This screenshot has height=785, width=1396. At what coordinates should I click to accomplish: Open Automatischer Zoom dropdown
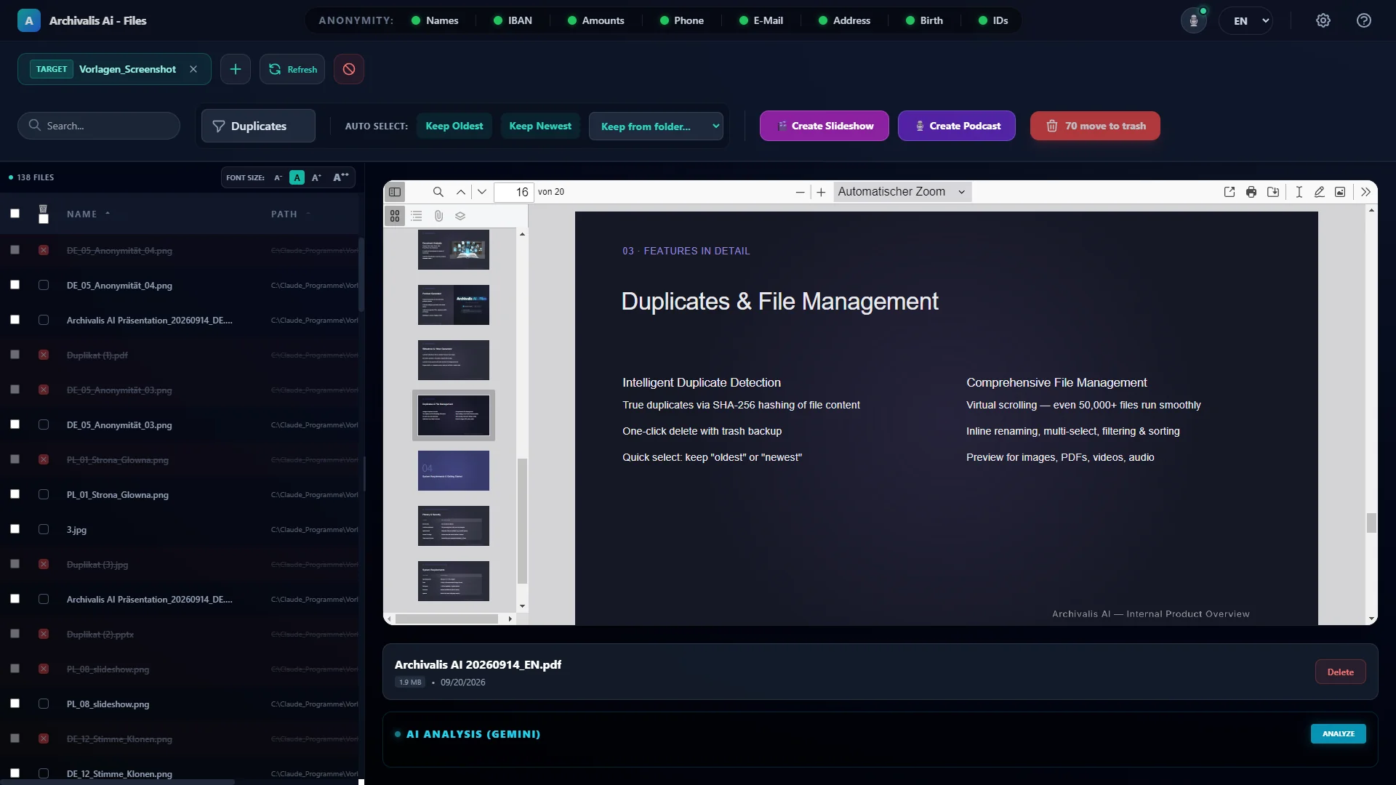(902, 192)
